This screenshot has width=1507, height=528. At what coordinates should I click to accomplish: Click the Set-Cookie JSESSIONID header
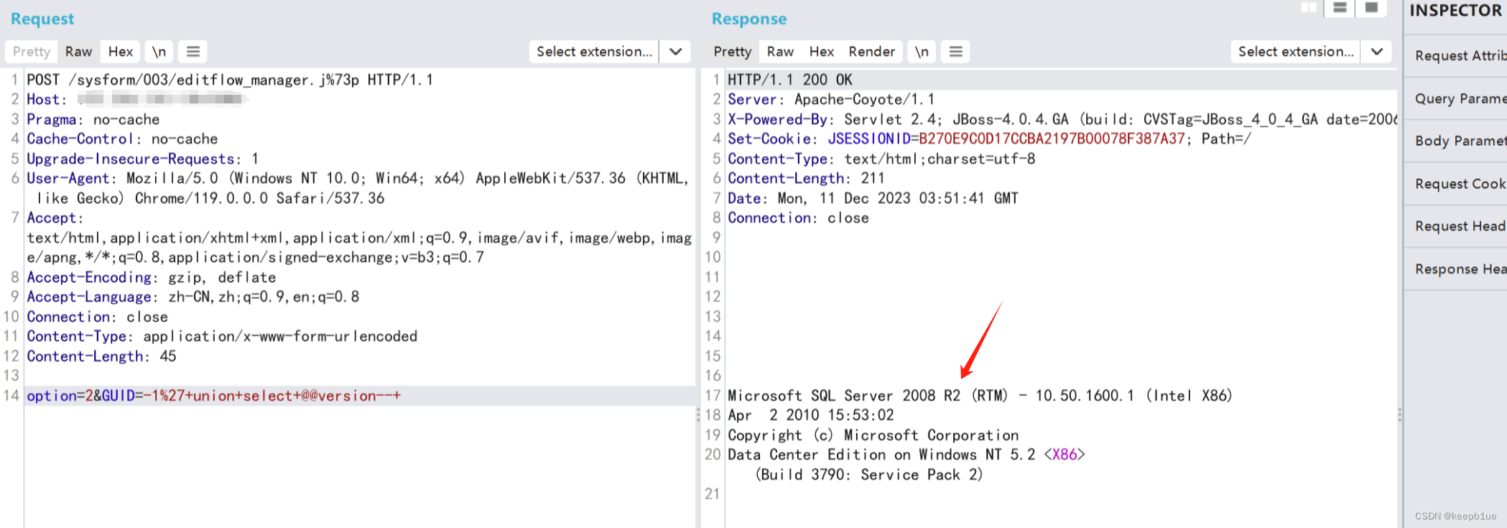pos(989,139)
